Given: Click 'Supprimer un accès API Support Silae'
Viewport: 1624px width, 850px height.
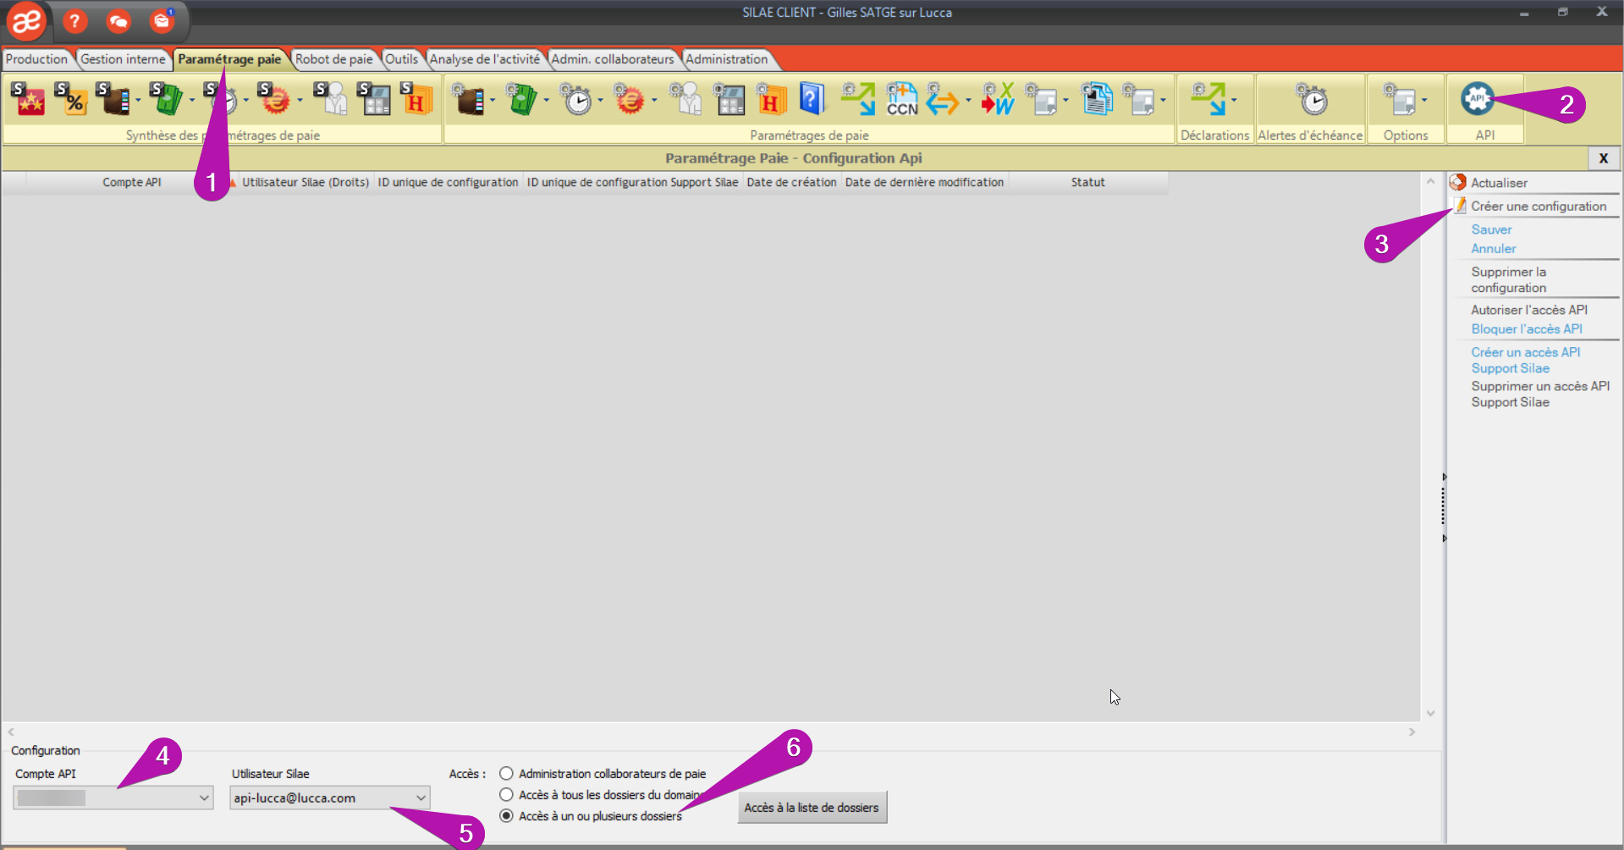Looking at the screenshot, I should tap(1539, 394).
